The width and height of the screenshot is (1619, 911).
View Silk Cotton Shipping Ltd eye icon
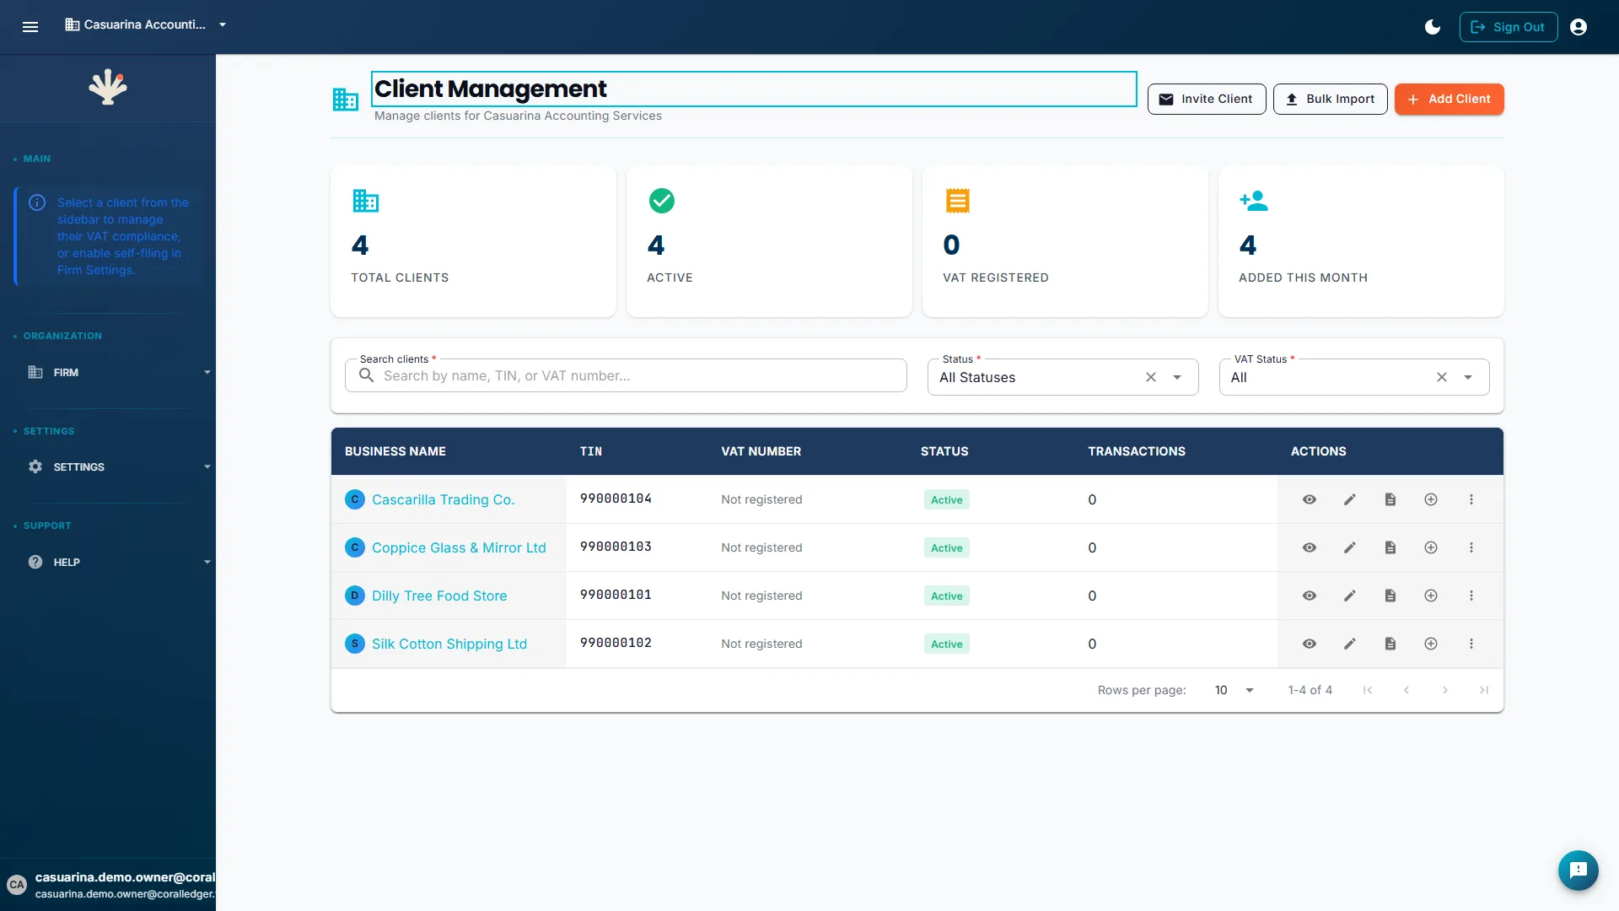tap(1310, 644)
